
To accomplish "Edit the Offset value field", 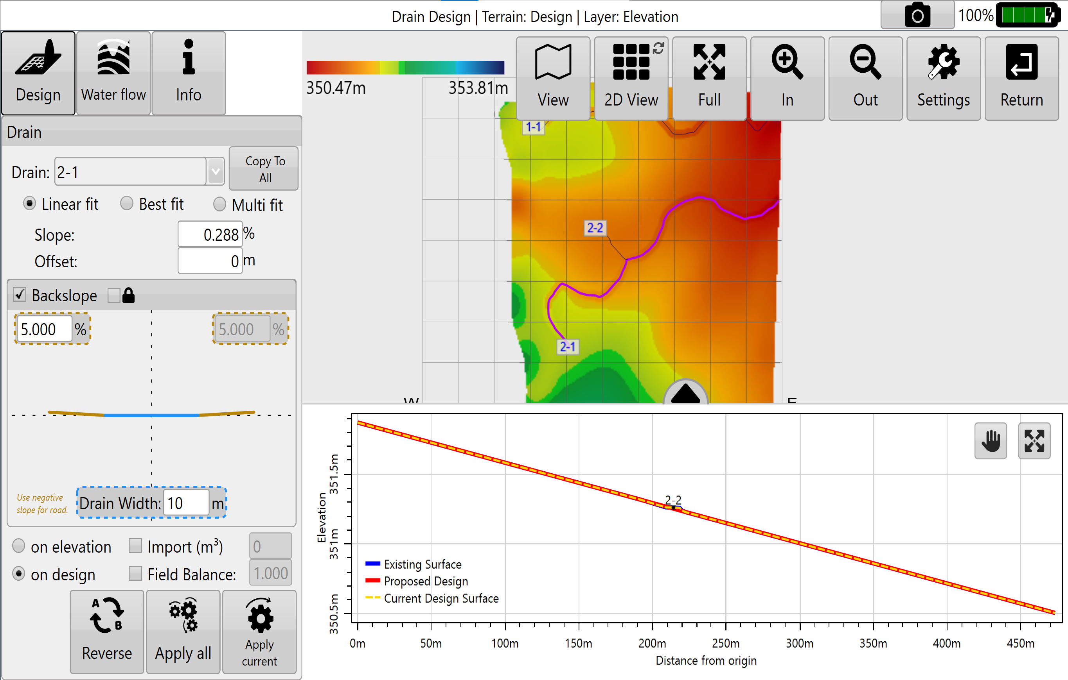I will pyautogui.click(x=210, y=261).
